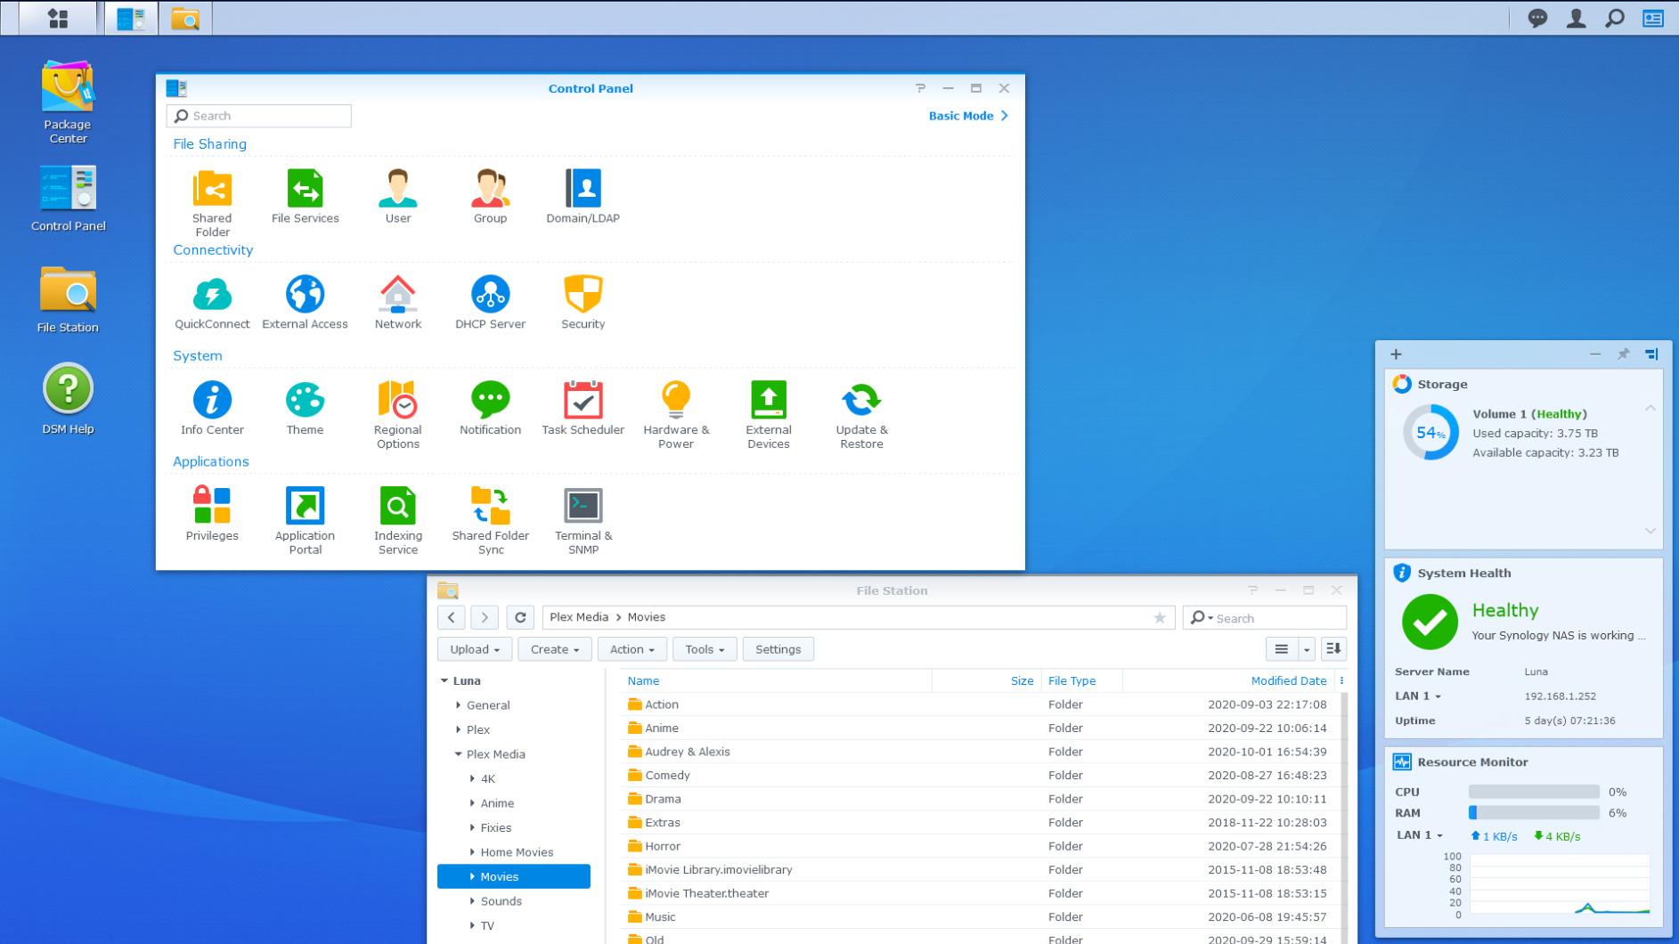Toggle the list view mode in File Station
Screen dimensions: 1679x944
pos(1281,649)
